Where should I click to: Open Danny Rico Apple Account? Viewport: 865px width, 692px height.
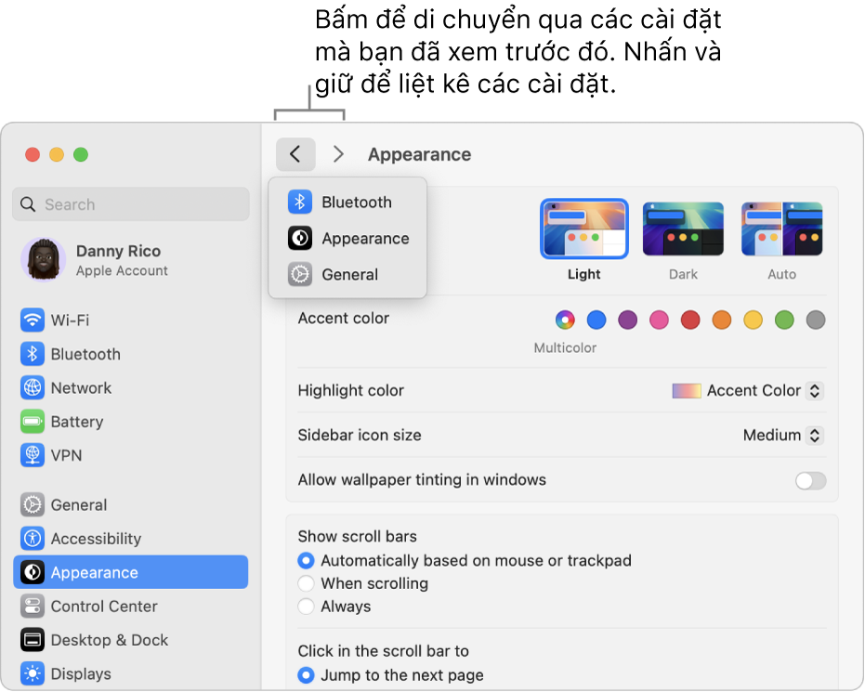(x=131, y=260)
